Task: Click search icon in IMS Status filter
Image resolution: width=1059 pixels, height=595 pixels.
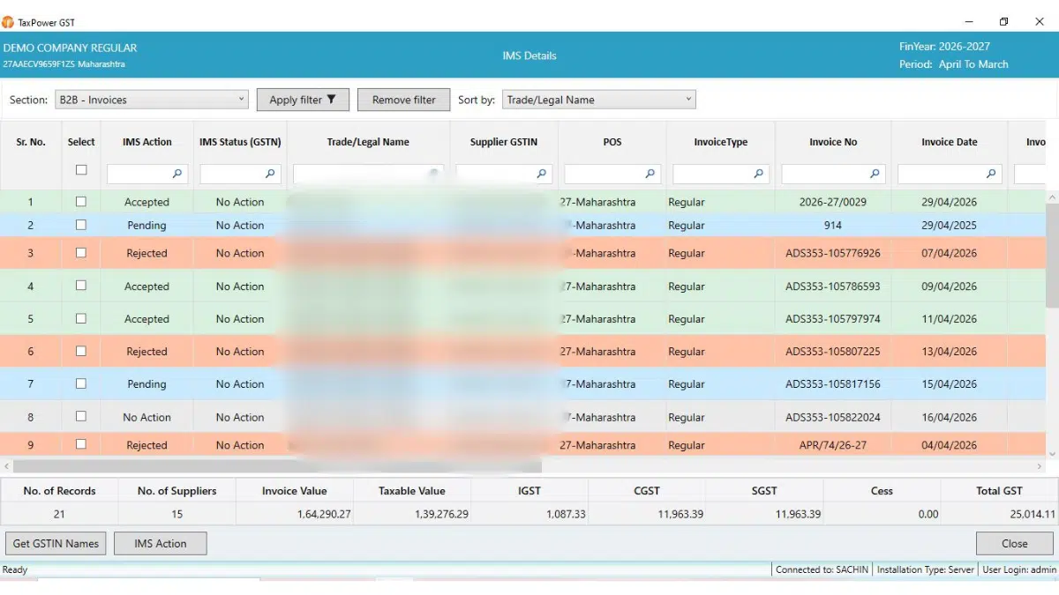Action: tap(270, 175)
